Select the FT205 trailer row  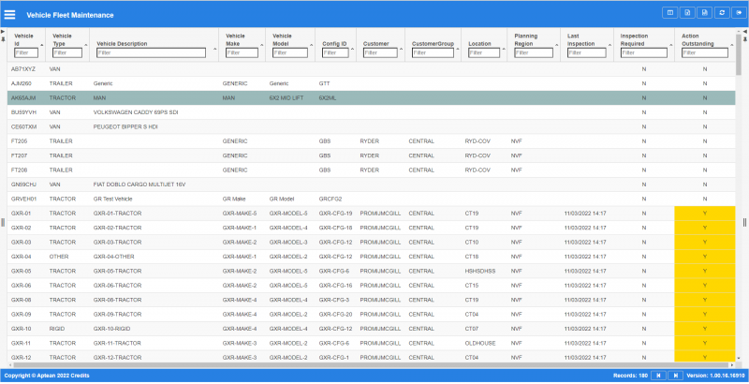point(371,141)
